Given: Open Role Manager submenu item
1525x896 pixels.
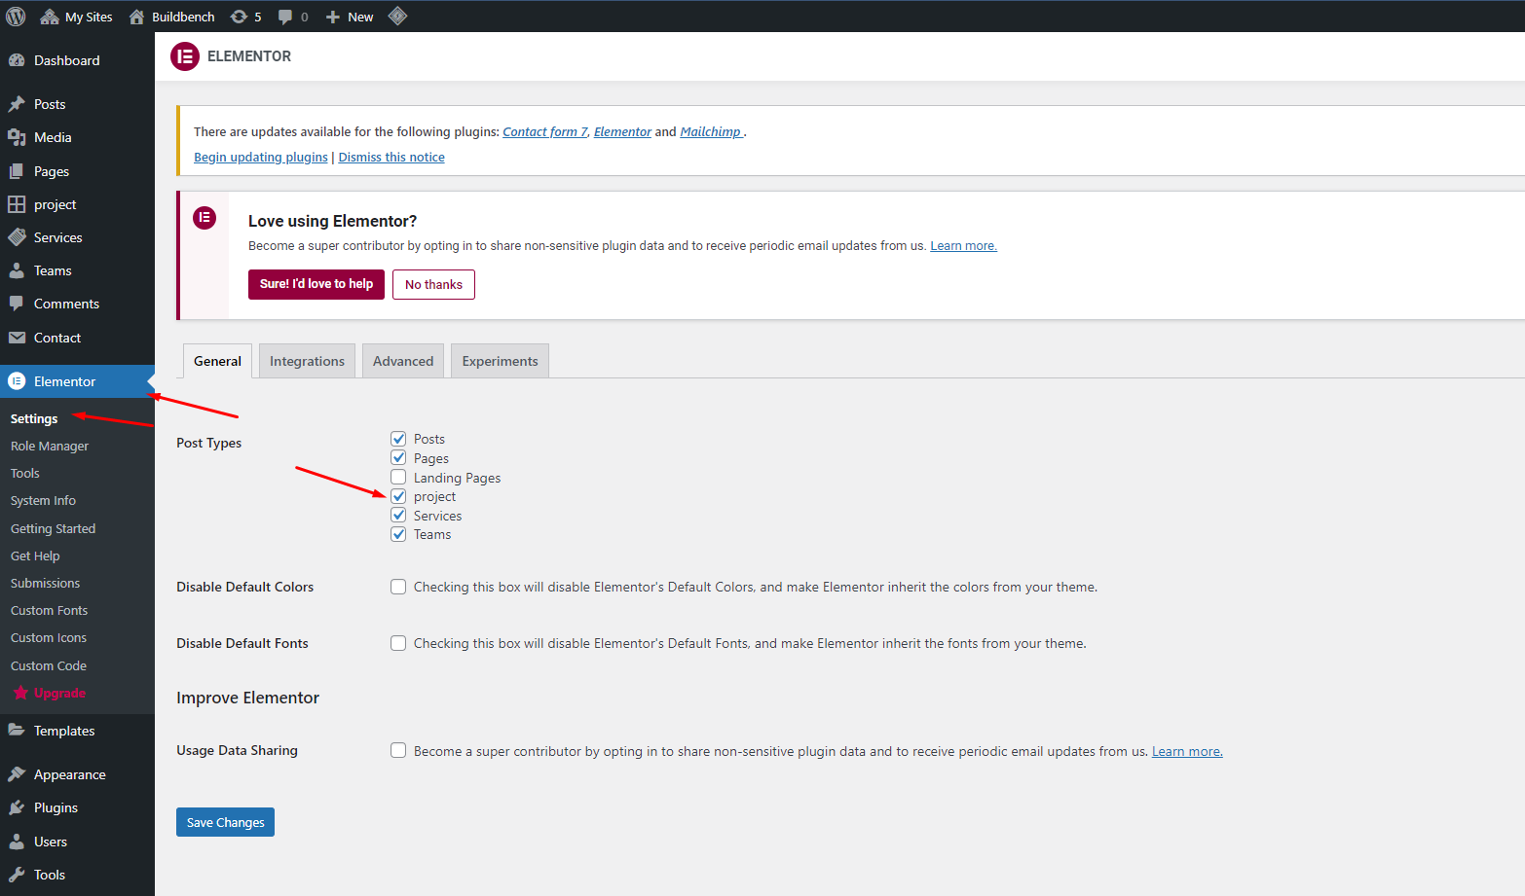Looking at the screenshot, I should point(50,446).
